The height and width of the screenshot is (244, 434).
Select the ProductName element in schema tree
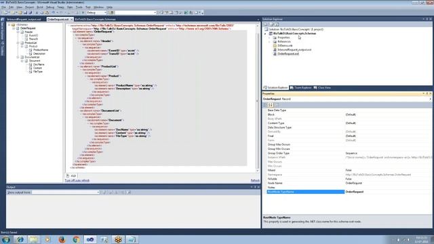(x=41, y=49)
